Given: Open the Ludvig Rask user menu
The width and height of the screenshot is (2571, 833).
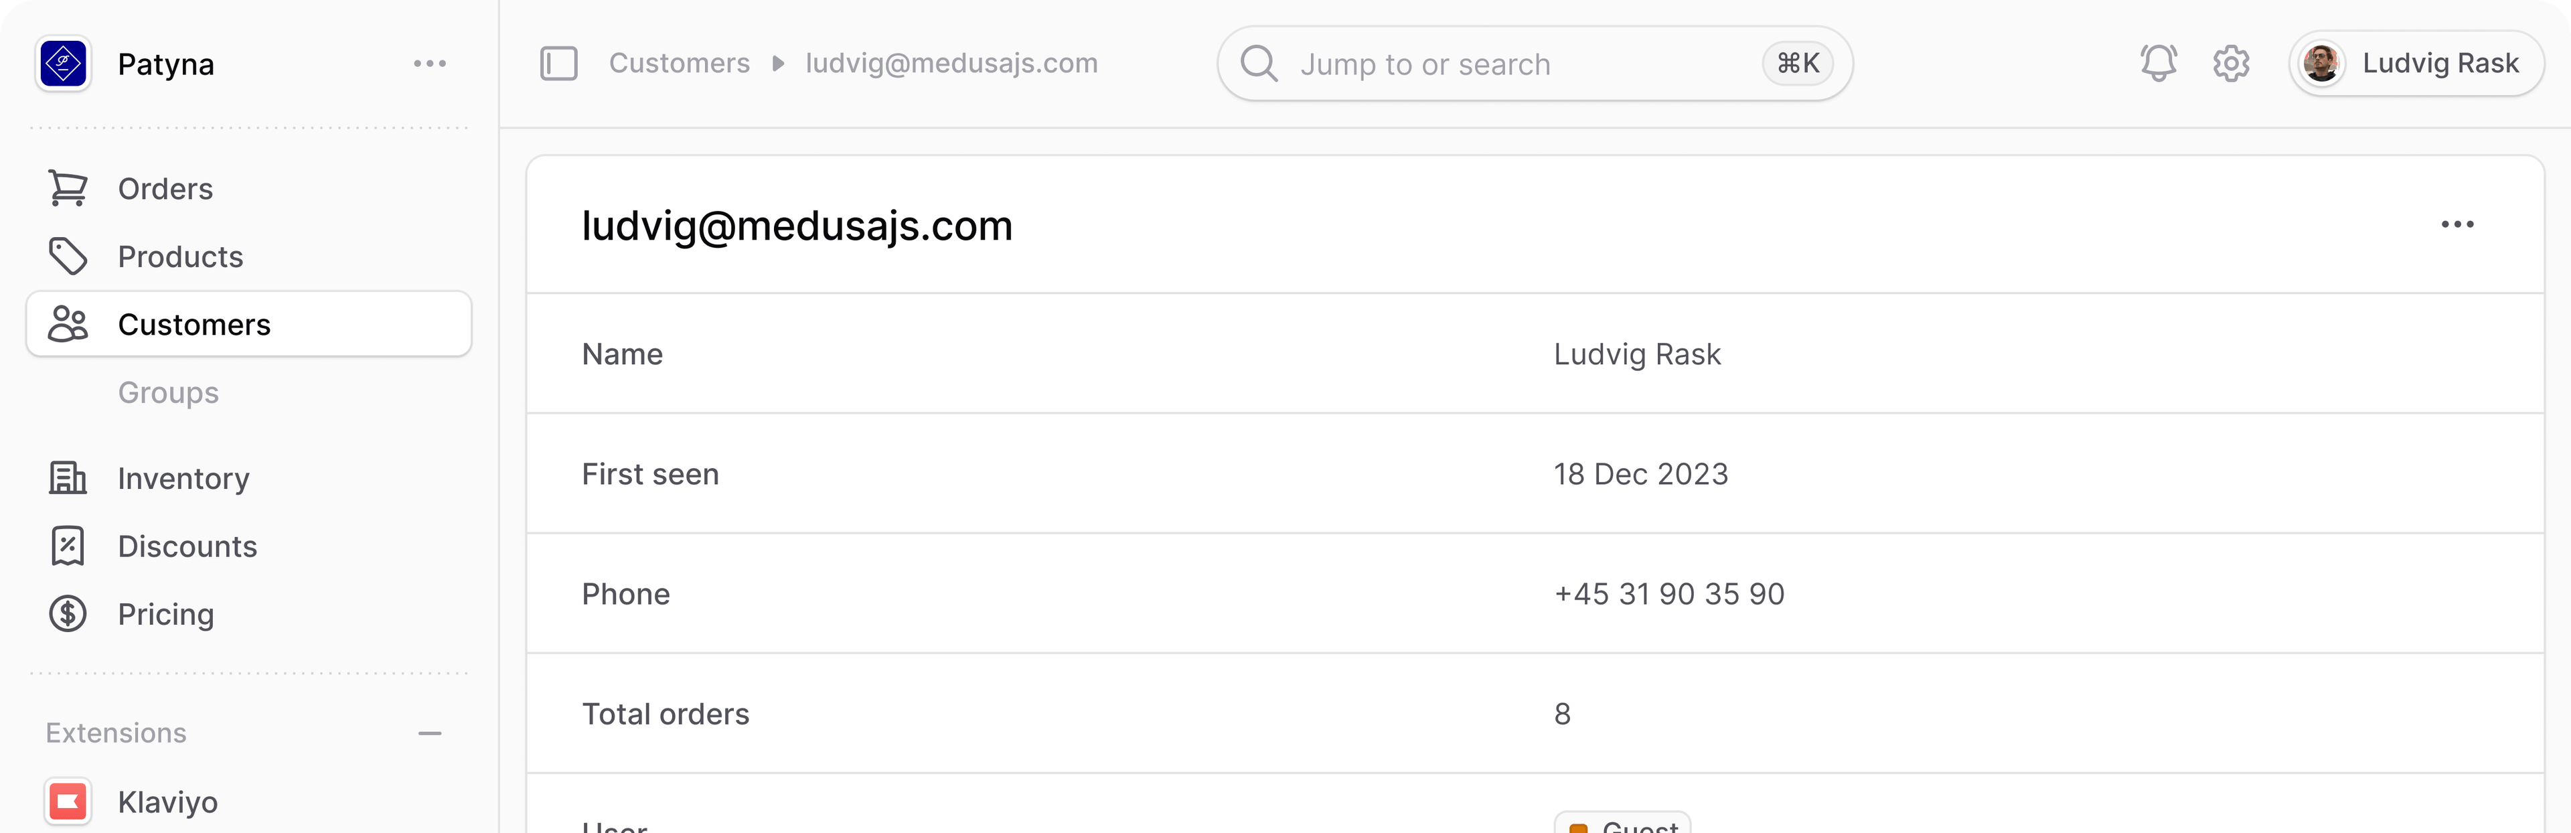Looking at the screenshot, I should click(x=2416, y=63).
